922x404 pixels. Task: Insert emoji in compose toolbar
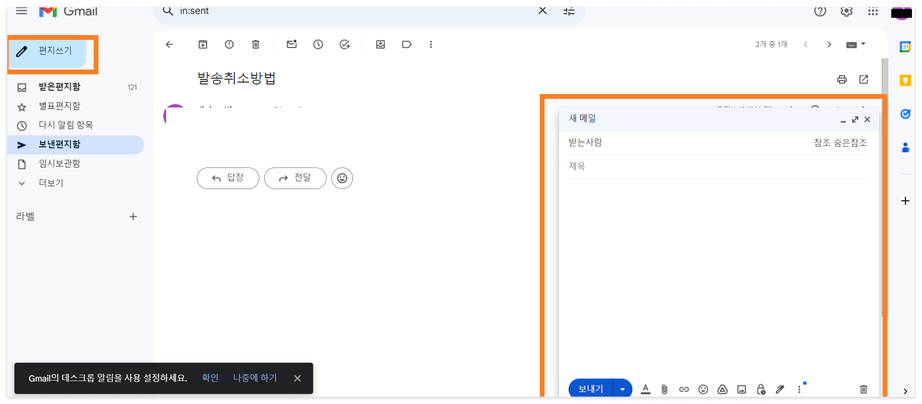point(704,390)
